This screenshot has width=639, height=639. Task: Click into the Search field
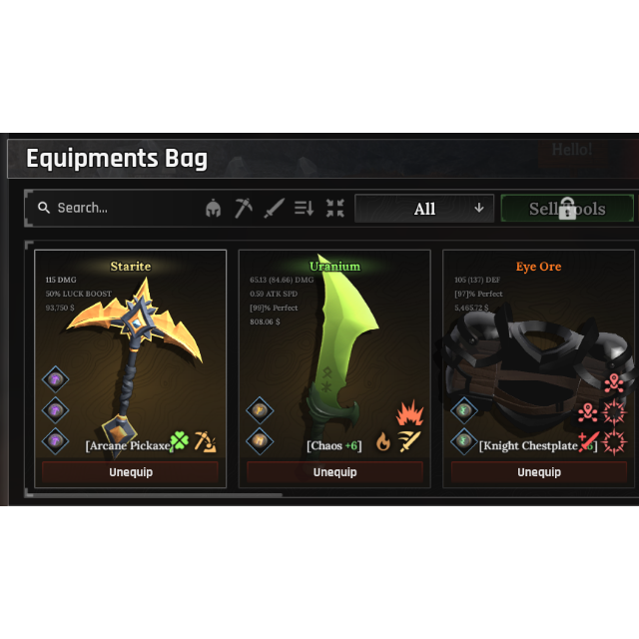pyautogui.click(x=118, y=208)
